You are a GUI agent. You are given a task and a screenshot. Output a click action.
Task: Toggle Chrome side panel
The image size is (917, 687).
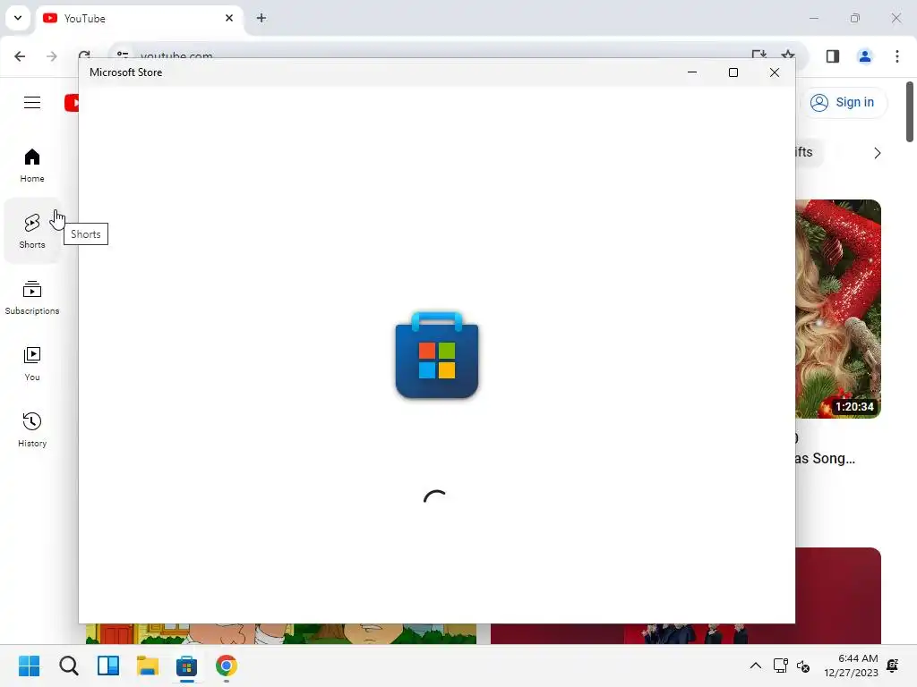(832, 56)
